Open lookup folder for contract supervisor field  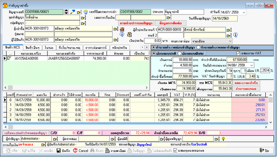217,139
